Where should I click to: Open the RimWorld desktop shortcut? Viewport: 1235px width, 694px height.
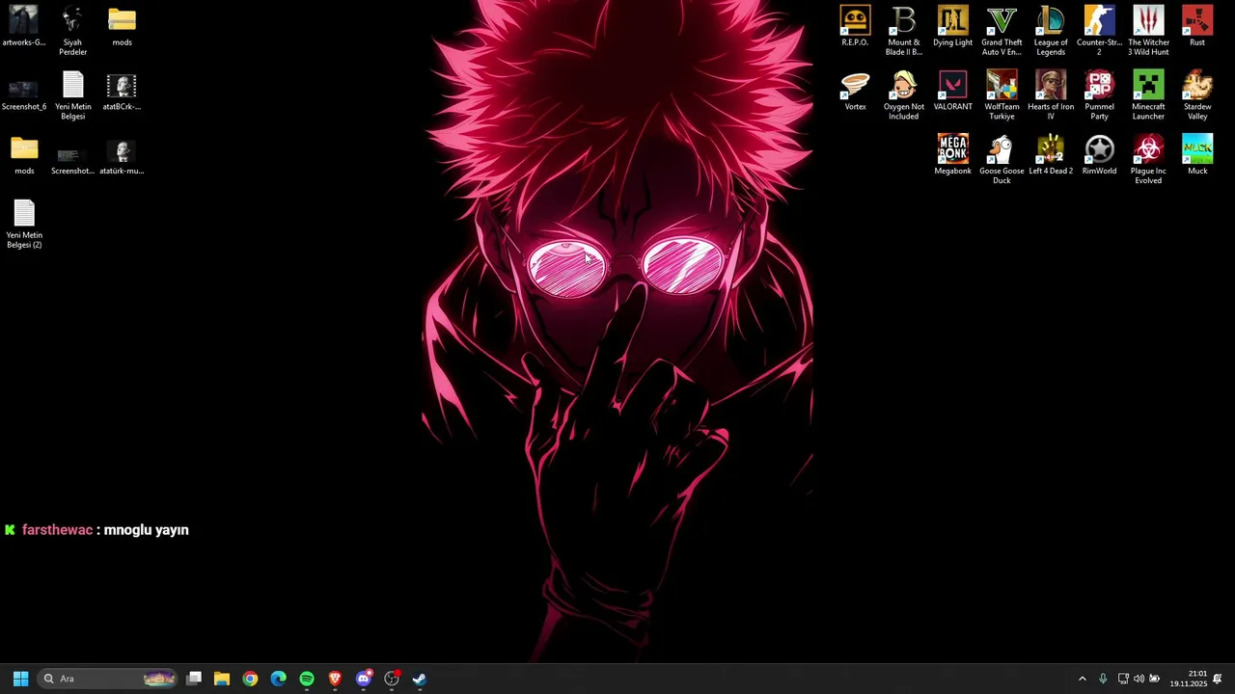click(x=1099, y=156)
